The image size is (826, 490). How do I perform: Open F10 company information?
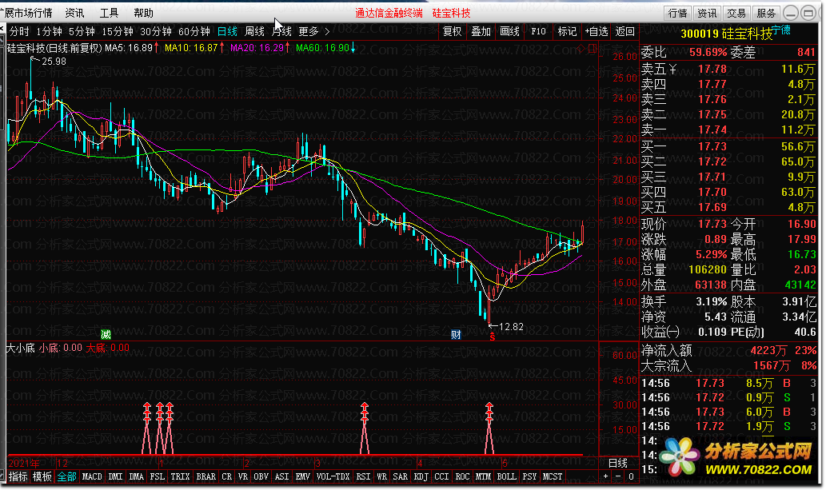(538, 32)
